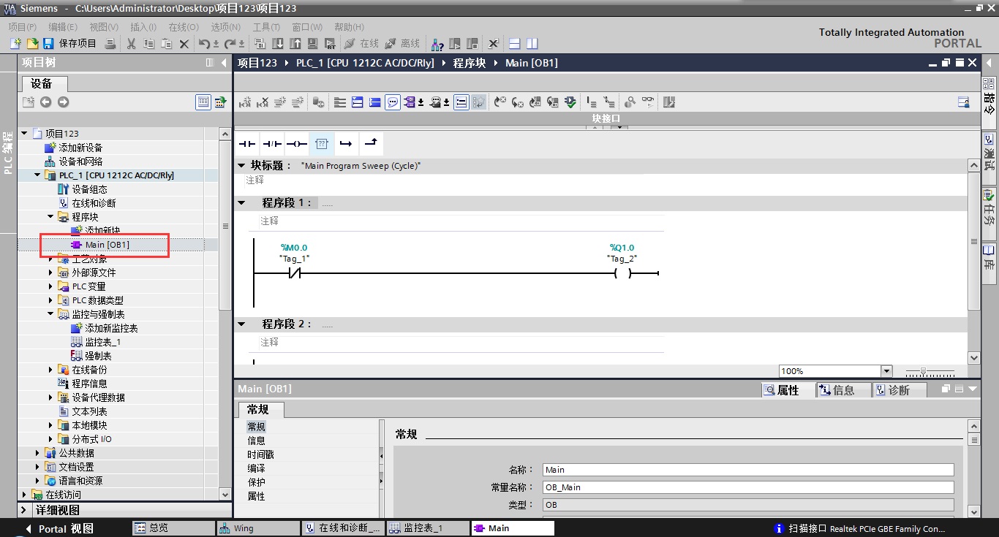Click the new project icon in toolbar
Viewport: 999px width, 537px height.
pos(15,44)
